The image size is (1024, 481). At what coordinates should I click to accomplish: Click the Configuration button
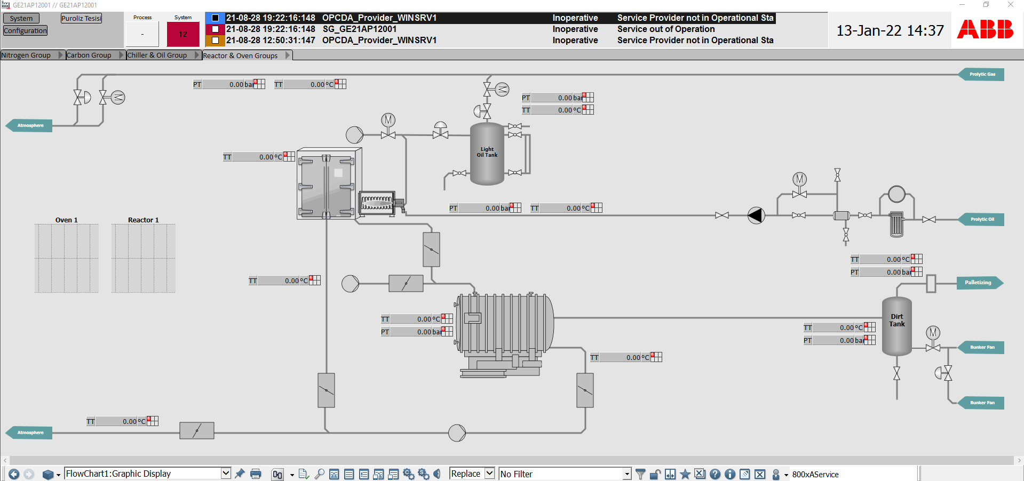[x=25, y=31]
